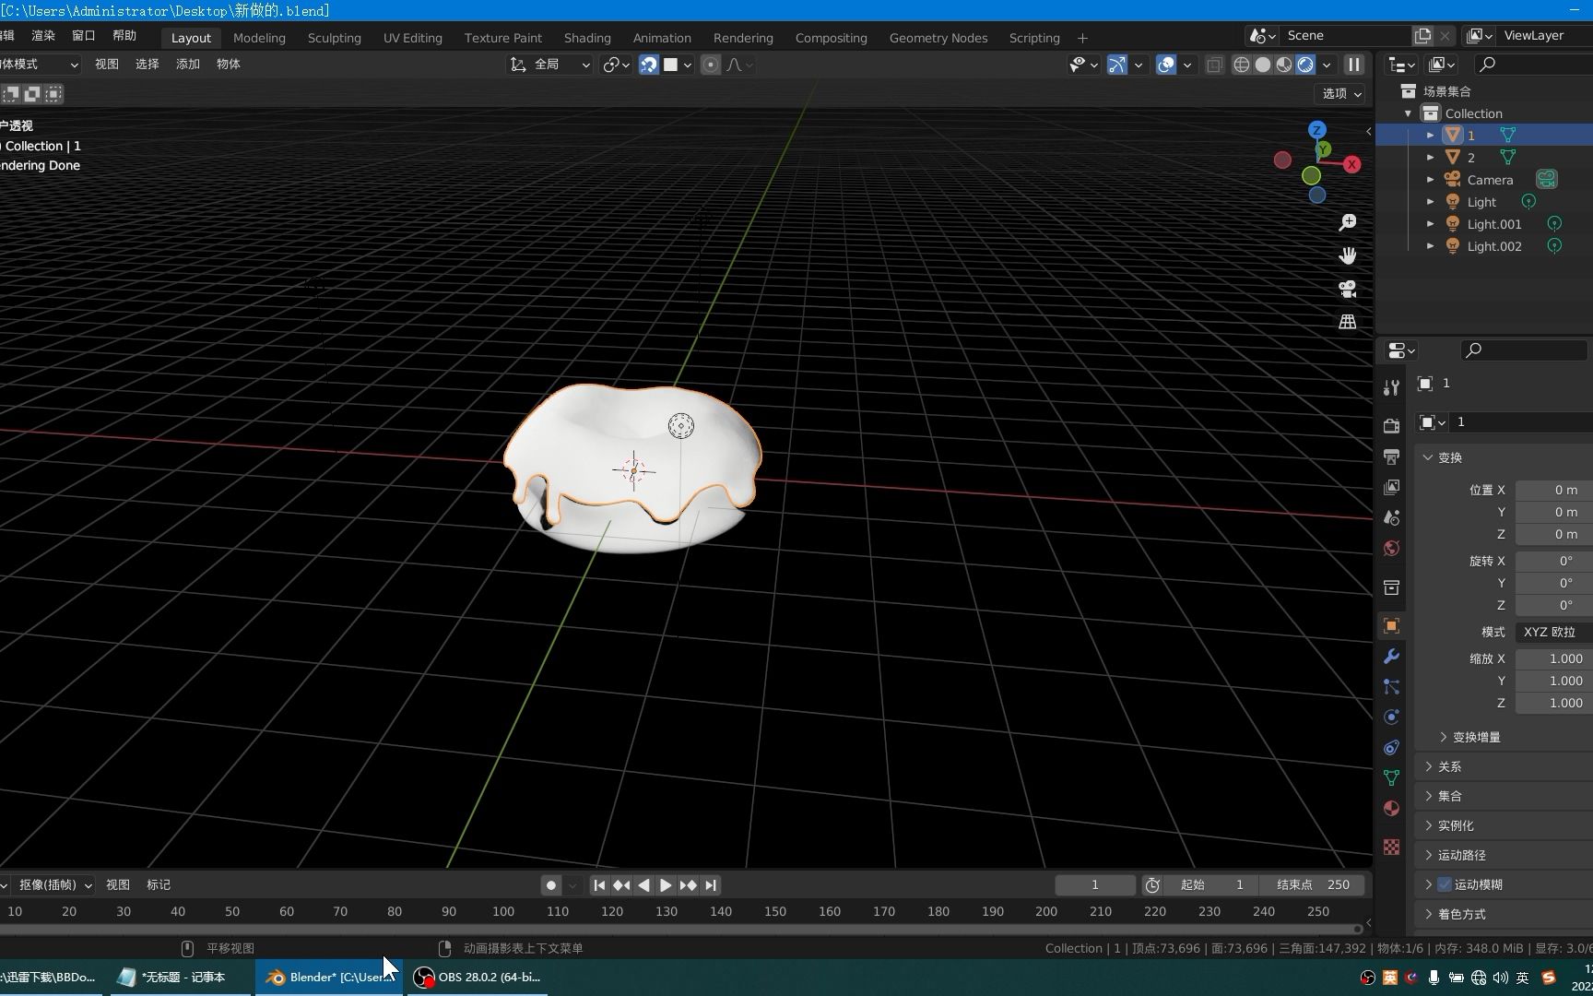Image resolution: width=1593 pixels, height=996 pixels.
Task: Switch viewport to Solid shading mode
Action: pos(1262,65)
